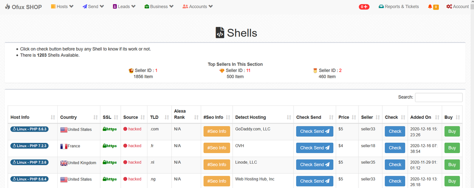Sort by Detect Hosting column arrows
The height and width of the screenshot is (188, 474).
pos(289,117)
